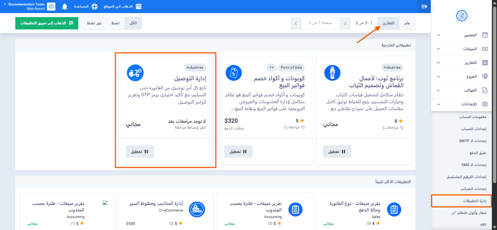Viewport: 497px width, 230px height.
Task: Disable the إدارة التوصيل app
Action: (x=140, y=152)
